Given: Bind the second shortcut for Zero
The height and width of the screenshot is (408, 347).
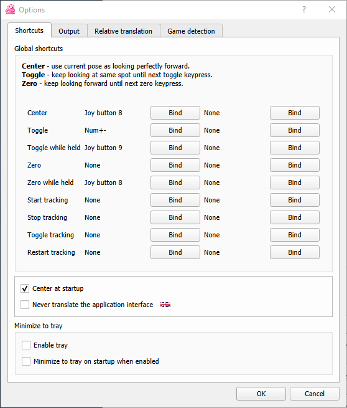Looking at the screenshot, I should click(x=295, y=165).
